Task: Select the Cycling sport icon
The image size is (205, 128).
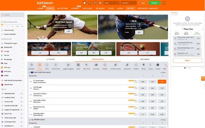Action: point(150,65)
